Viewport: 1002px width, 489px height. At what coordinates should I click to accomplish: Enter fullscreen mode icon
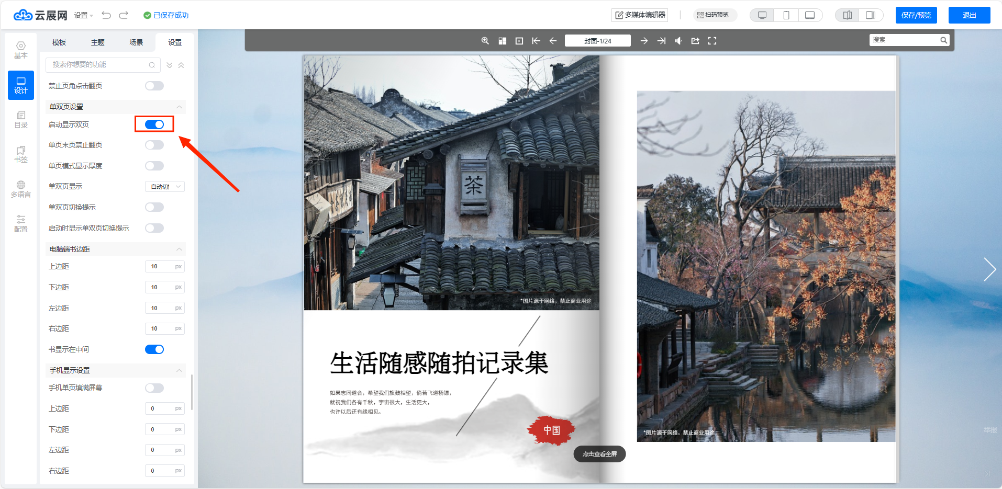click(x=712, y=41)
